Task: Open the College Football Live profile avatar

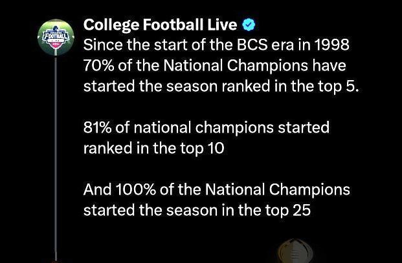Action: tap(56, 37)
